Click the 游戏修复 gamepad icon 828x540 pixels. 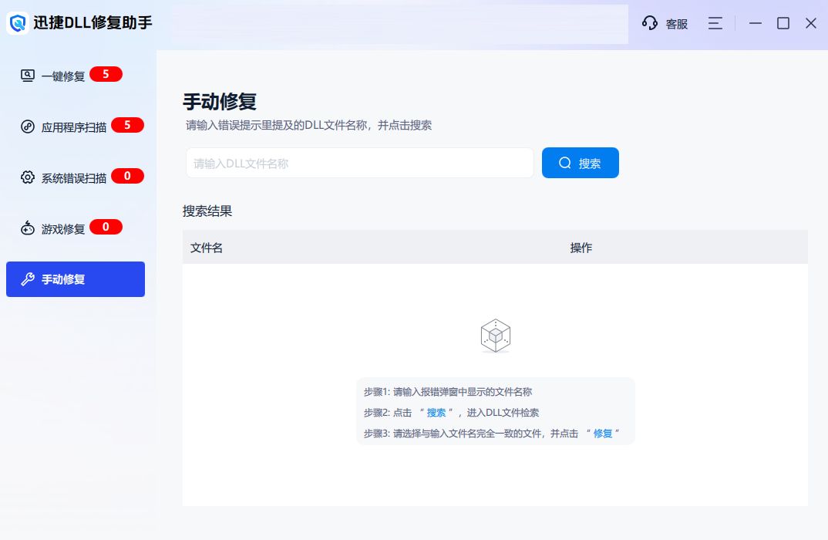pos(28,228)
